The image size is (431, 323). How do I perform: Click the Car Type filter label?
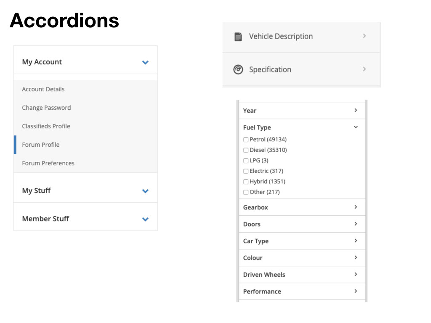(x=256, y=241)
